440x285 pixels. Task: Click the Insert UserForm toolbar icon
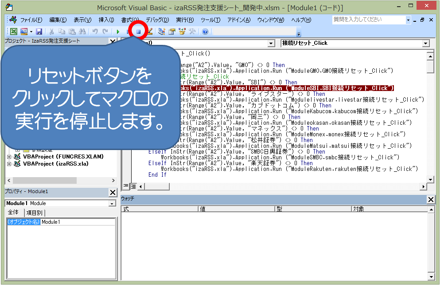tap(24, 32)
